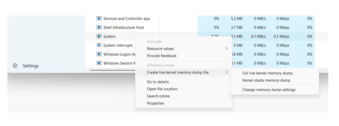
Task: Click the System process icon
Action: point(99,36)
